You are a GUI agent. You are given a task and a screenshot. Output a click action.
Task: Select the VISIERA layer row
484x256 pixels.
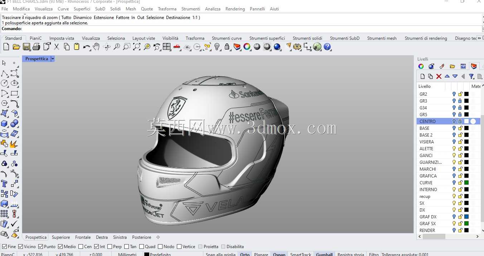(x=449, y=142)
